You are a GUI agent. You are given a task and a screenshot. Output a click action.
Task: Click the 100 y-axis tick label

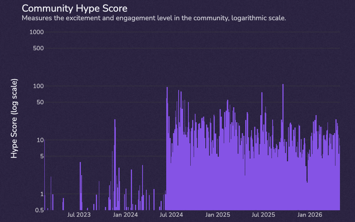[x=38, y=86]
